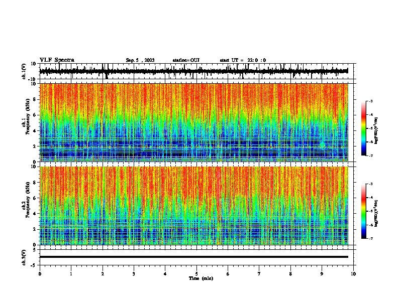Click the "-3" label on ch.1 color scale

370,101
